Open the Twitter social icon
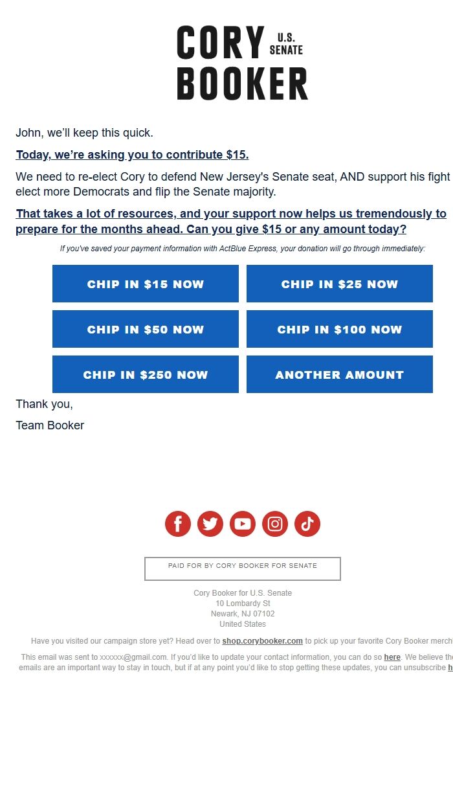Viewport: 453px width, 790px height. (210, 523)
